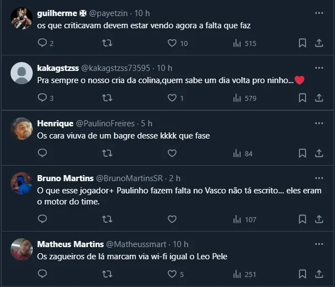Screen dimensions: 335x287
Task: Open more options menu on Henrique's tweet
Action: point(319,122)
